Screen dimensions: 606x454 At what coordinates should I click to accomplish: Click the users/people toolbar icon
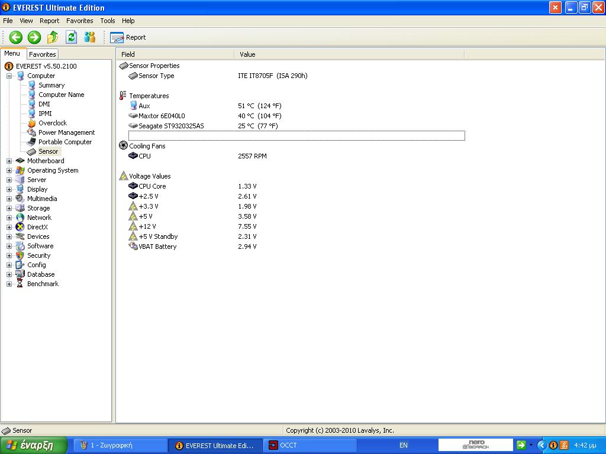pos(90,37)
